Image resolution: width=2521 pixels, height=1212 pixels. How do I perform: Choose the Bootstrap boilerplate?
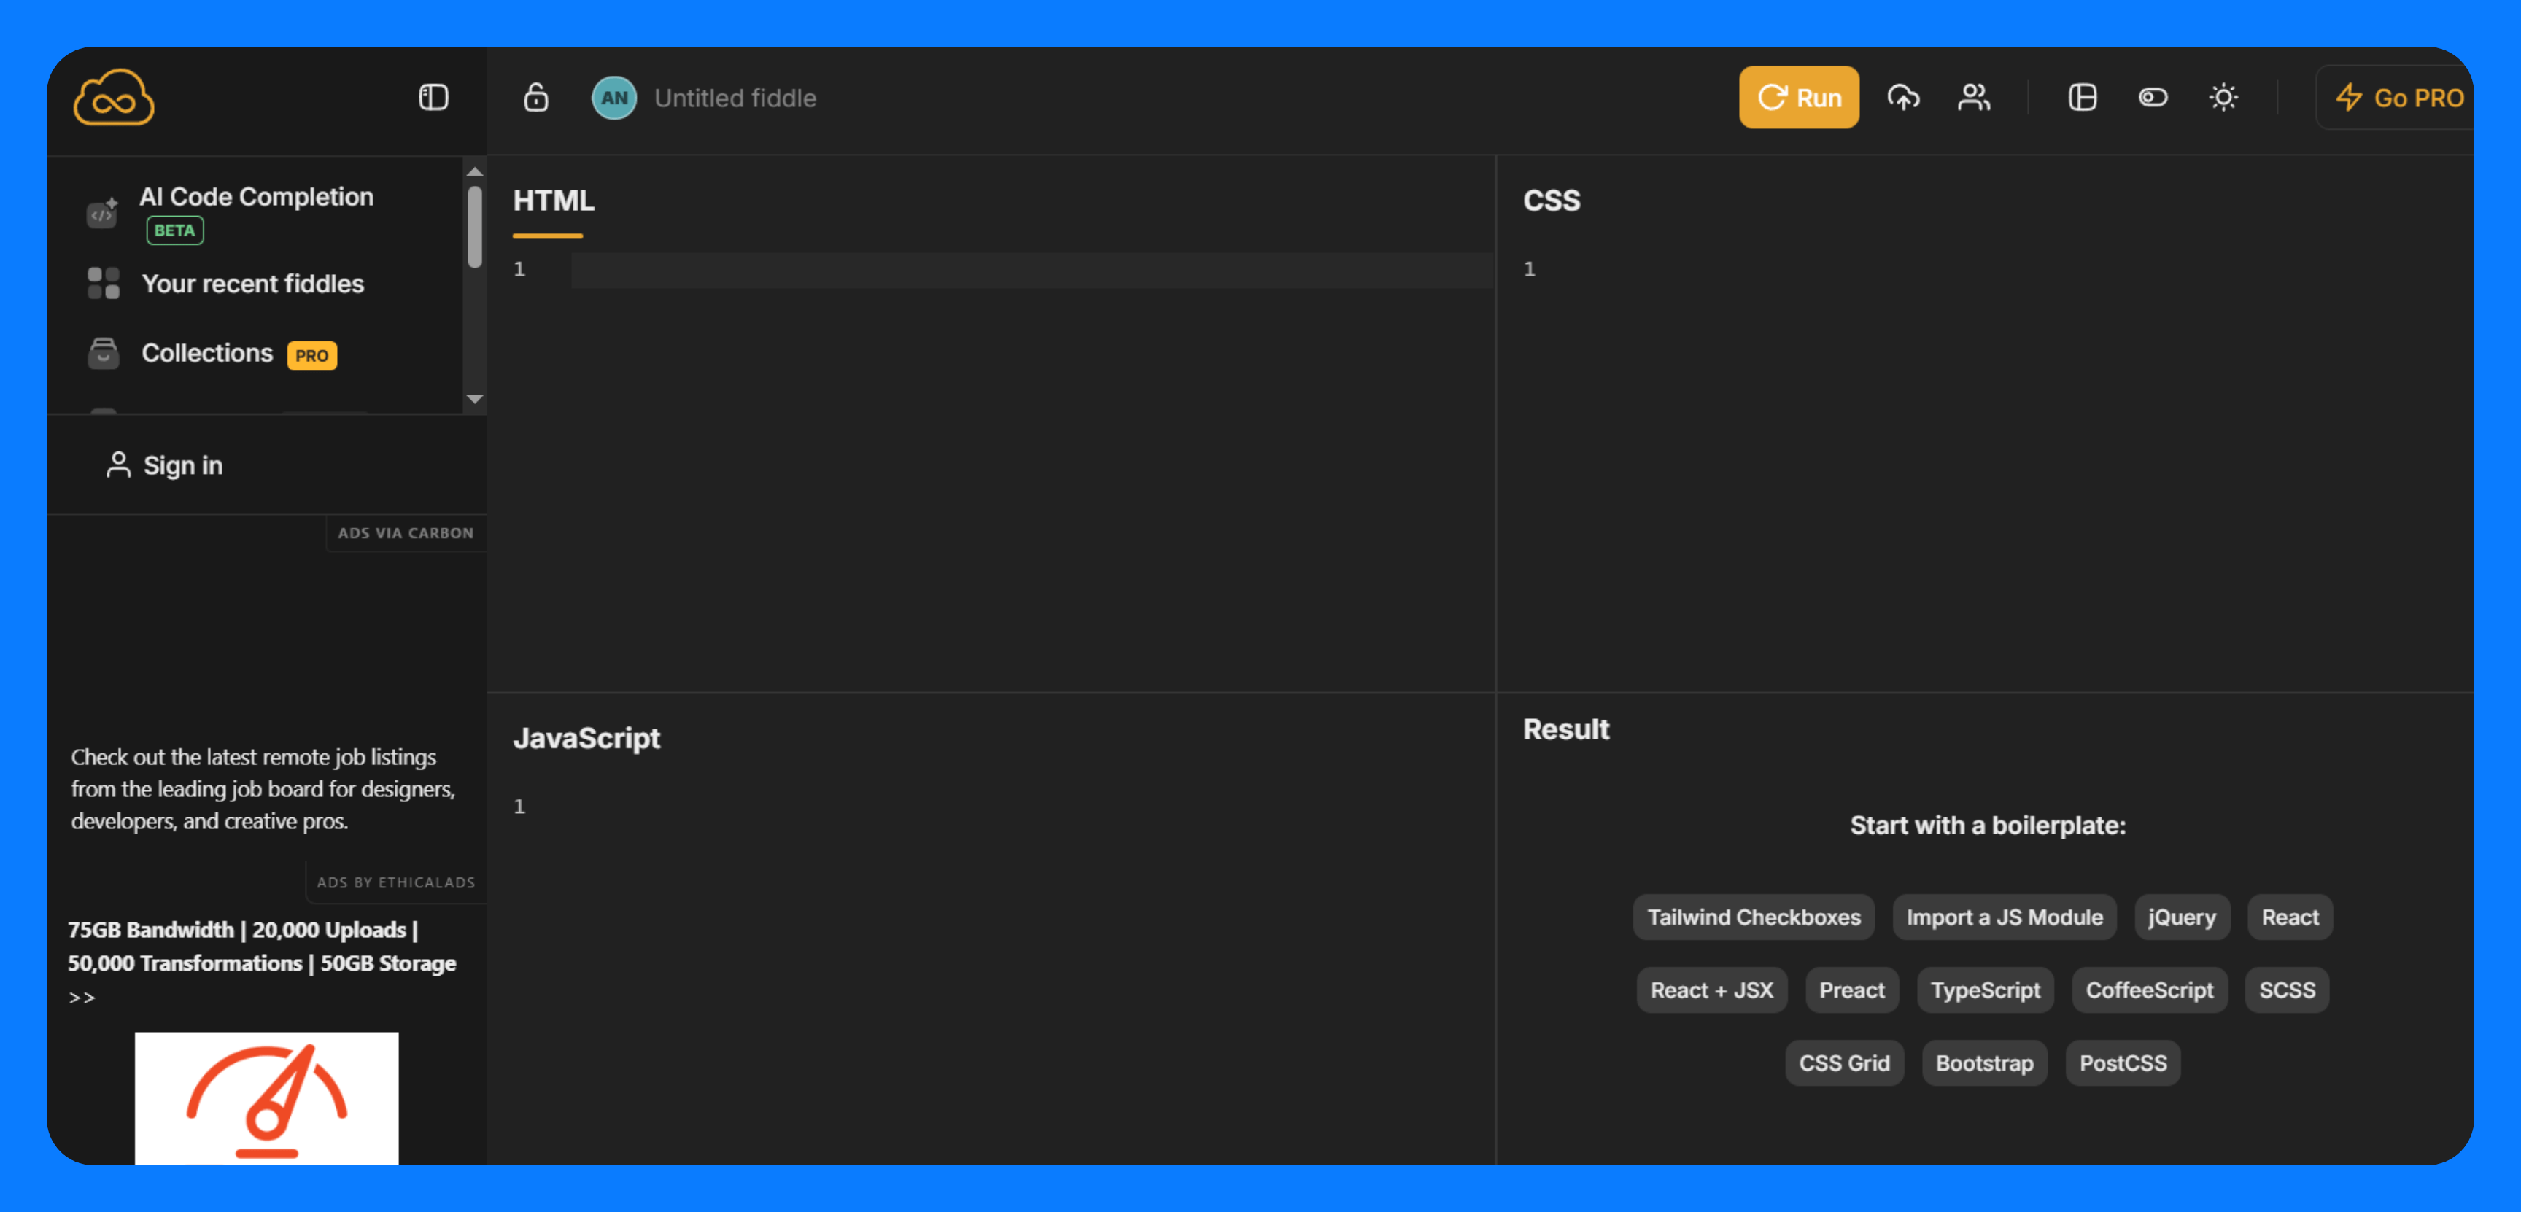click(1983, 1063)
